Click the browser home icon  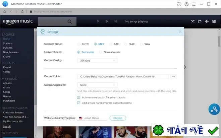5,11
